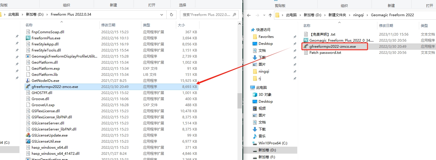Click ningqi breadcrumb in right address bar

tap(358, 15)
